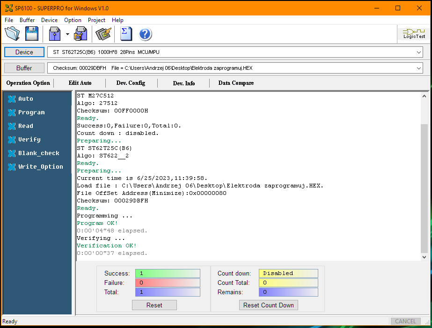
Task: Open Edit Auto
Action: pyautogui.click(x=80, y=83)
